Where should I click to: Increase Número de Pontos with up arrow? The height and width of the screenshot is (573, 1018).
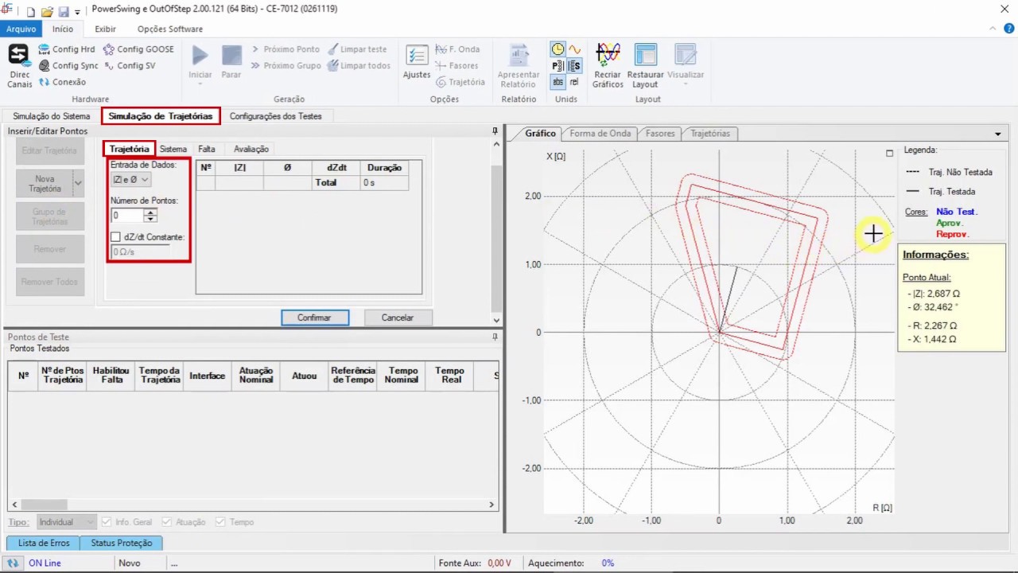(x=150, y=212)
